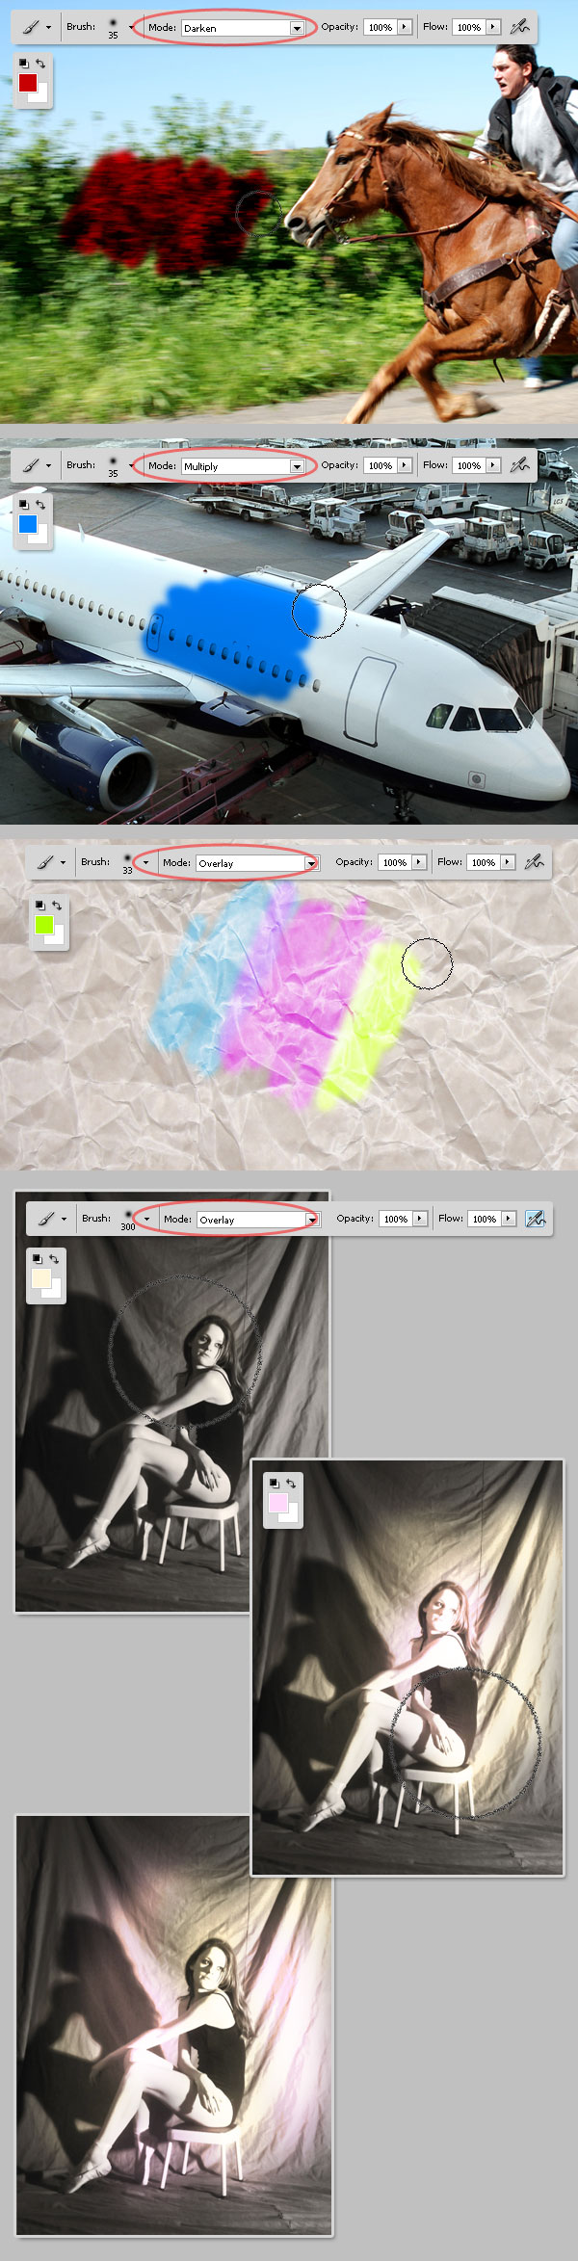The height and width of the screenshot is (2261, 578).
Task: Open the Flow slider arrow in the Darken bar
Action: (493, 27)
